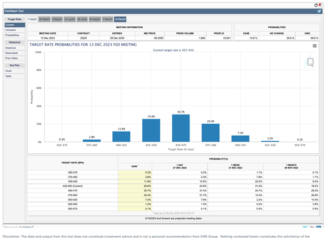Click the 525-550 bar showing 1.2%
The image size is (326, 240).
270,141
